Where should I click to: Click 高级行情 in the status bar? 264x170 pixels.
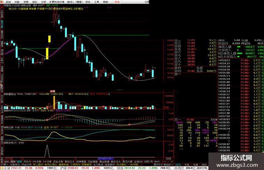click(x=203, y=168)
